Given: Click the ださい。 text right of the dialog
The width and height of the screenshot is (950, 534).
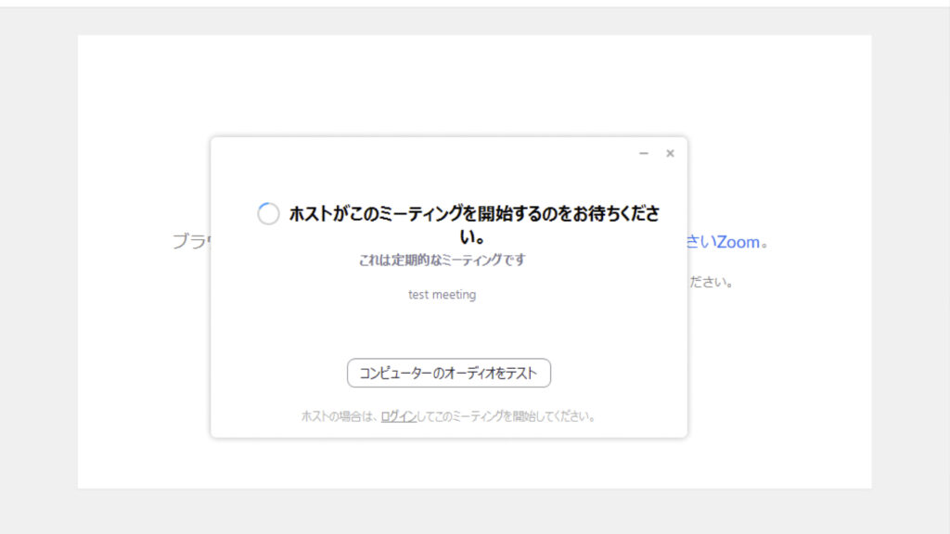Looking at the screenshot, I should [x=712, y=282].
